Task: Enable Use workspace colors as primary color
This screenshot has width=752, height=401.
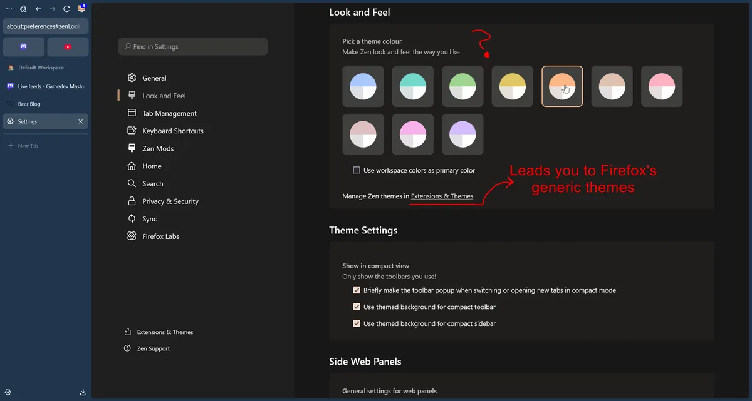Action: tap(357, 170)
